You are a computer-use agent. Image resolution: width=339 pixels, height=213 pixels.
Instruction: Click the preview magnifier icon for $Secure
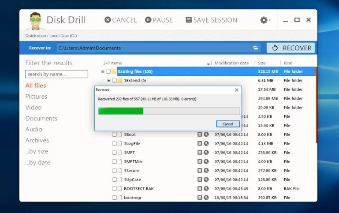(206, 170)
